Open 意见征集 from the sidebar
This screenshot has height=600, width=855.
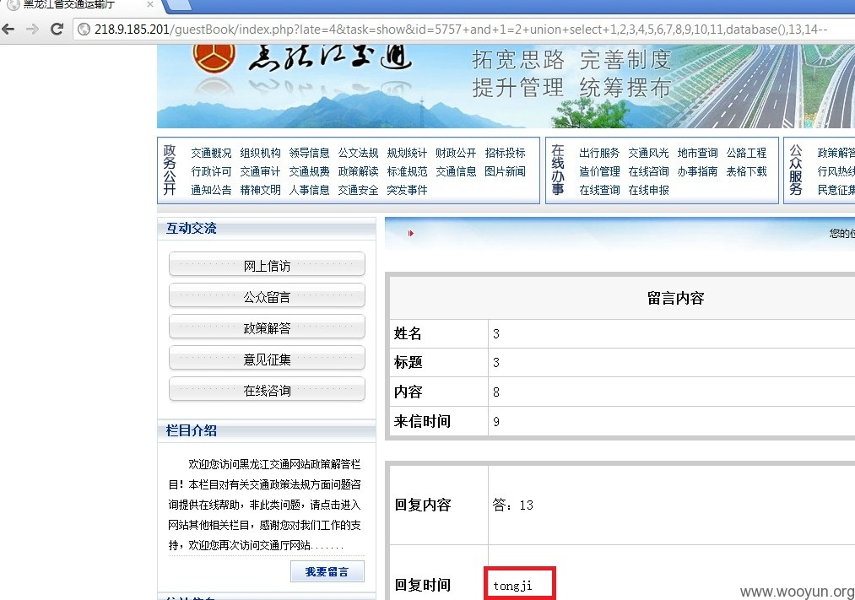(267, 359)
